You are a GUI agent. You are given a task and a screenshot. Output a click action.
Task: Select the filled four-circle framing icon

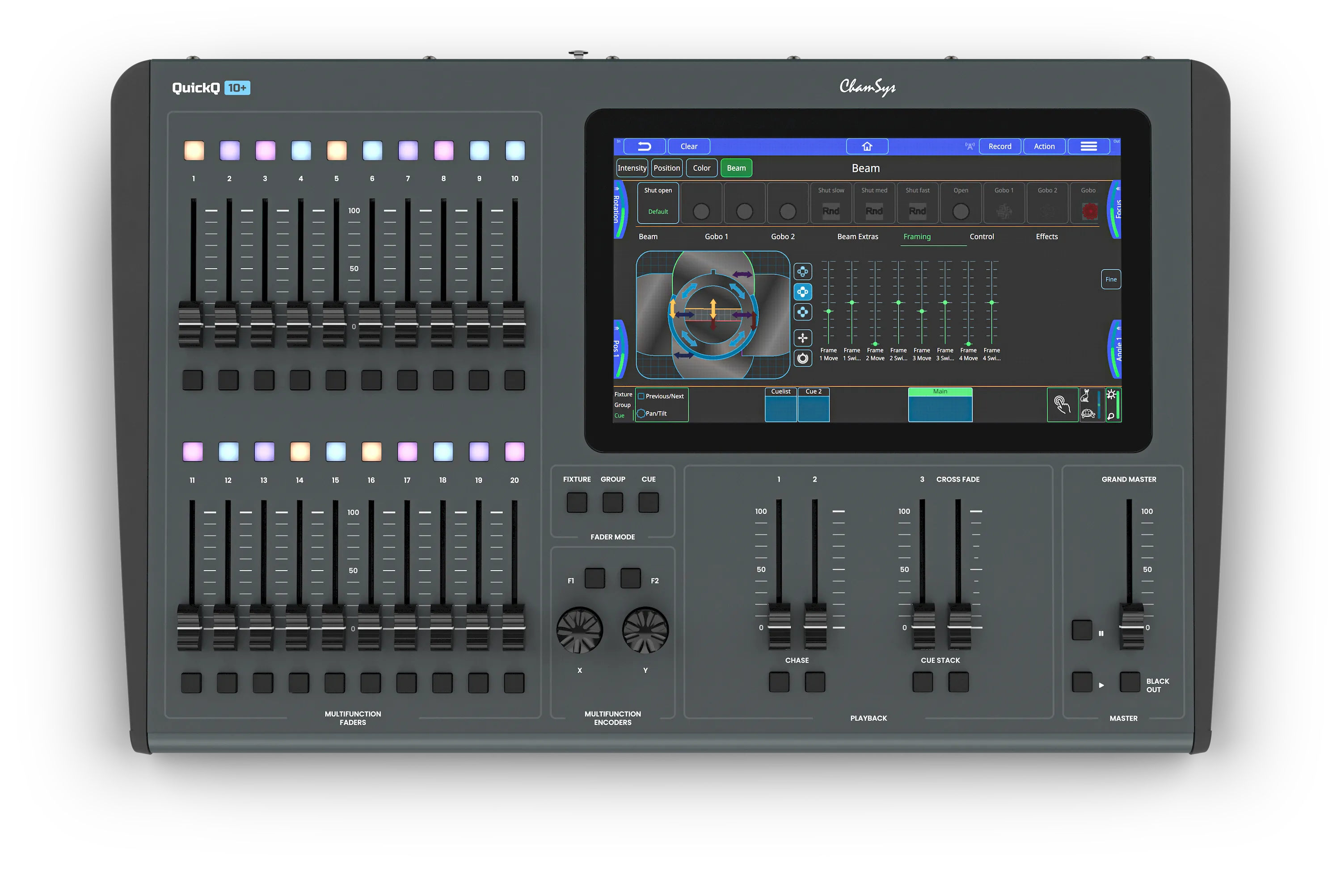coord(802,312)
